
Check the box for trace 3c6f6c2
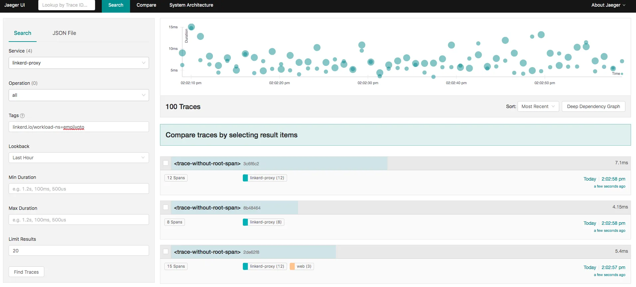click(x=166, y=163)
